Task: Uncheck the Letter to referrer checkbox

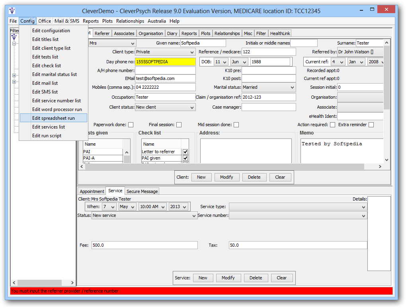Action: (185, 152)
